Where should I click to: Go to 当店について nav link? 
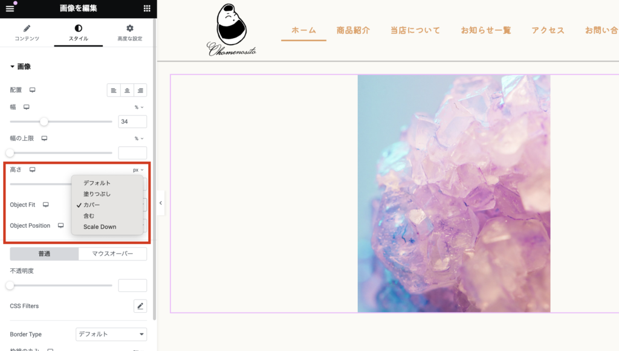point(415,30)
